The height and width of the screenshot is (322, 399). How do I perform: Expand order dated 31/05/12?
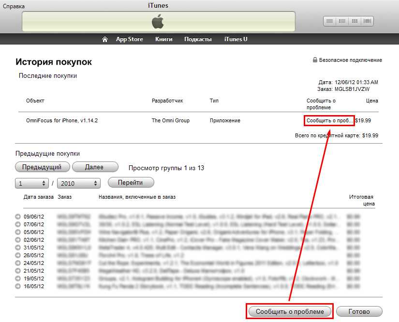click(18, 248)
